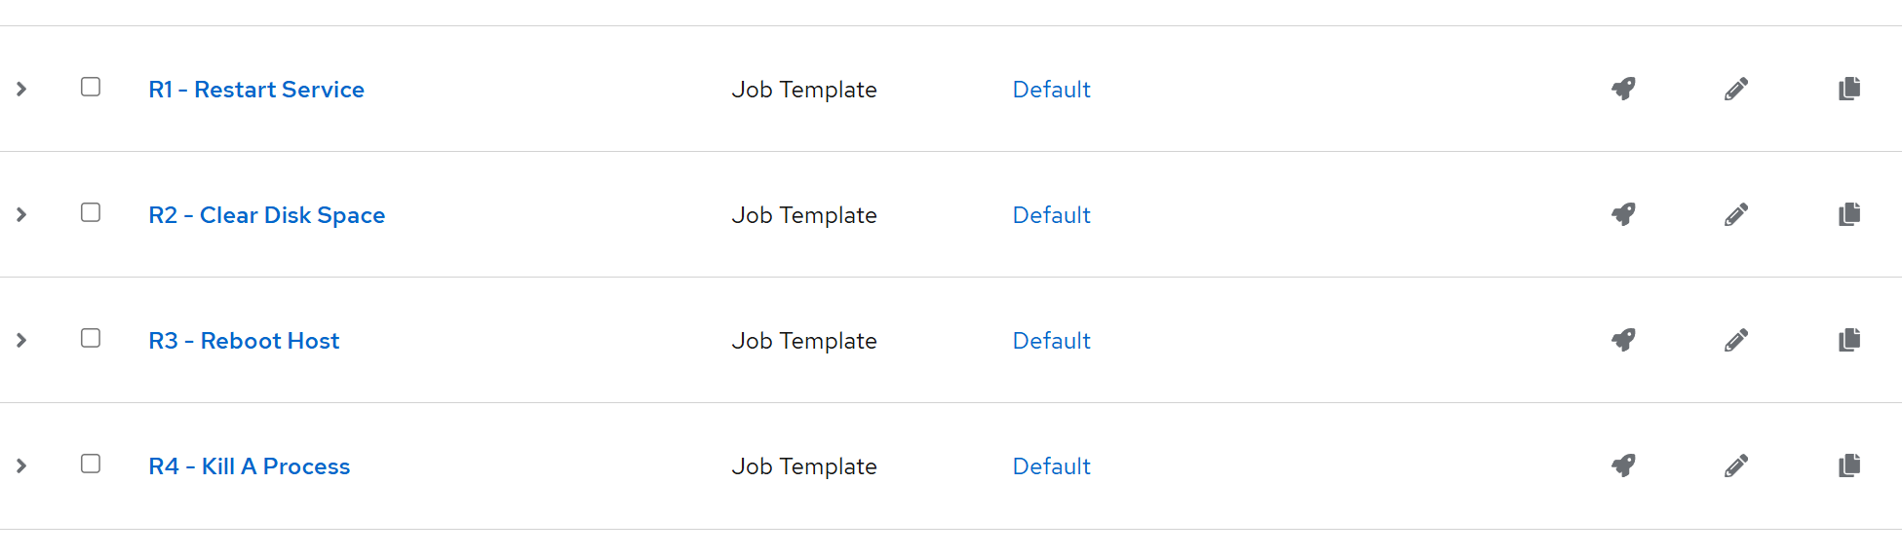Image resolution: width=1902 pixels, height=558 pixels.
Task: Check the R2 - Clear Disk Space row
Action: tap(91, 212)
